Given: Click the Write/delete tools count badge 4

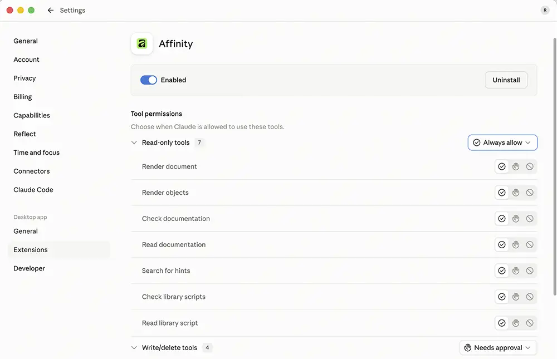Looking at the screenshot, I should [x=207, y=348].
